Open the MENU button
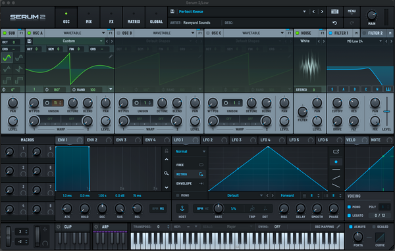Screen dimensions: 395x251 pyautogui.click(x=352, y=12)
